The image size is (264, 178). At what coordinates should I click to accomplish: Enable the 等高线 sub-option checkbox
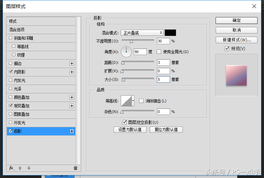(x=14, y=46)
